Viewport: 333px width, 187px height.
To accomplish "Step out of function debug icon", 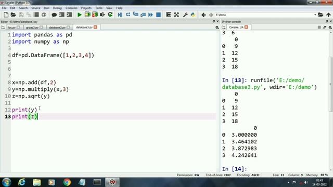I will (x=143, y=15).
